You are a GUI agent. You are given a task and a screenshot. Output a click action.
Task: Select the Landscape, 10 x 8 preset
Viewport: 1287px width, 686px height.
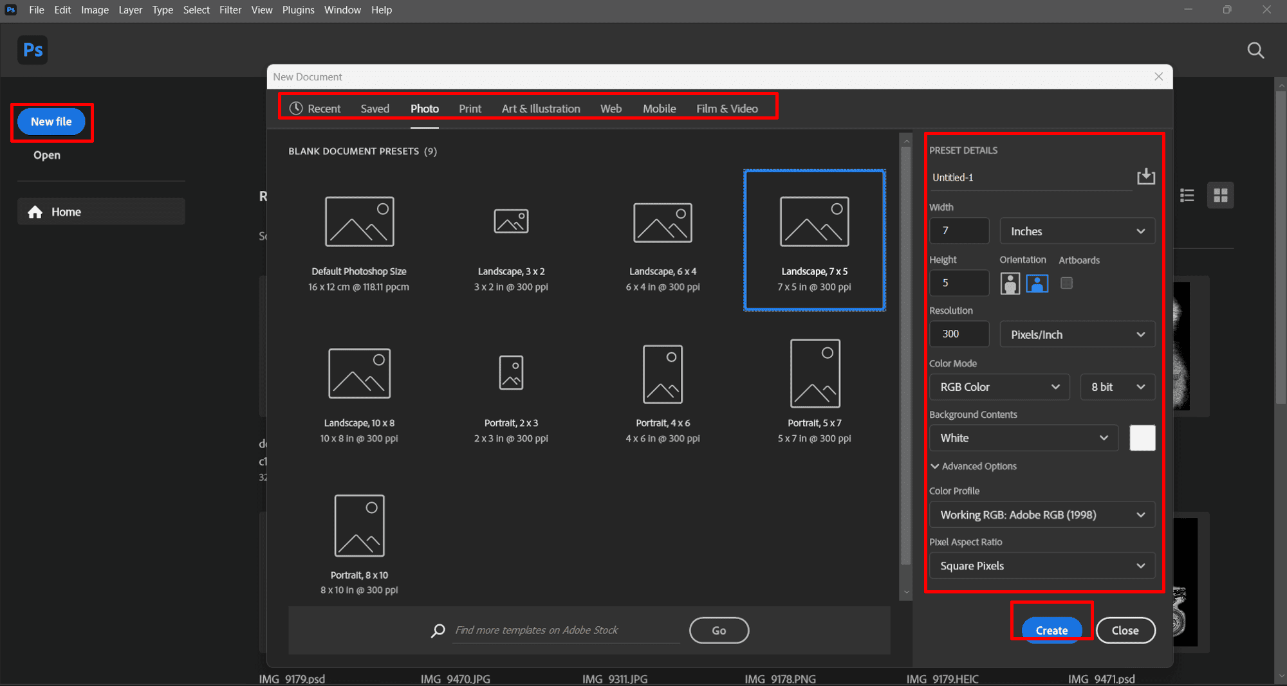359,393
